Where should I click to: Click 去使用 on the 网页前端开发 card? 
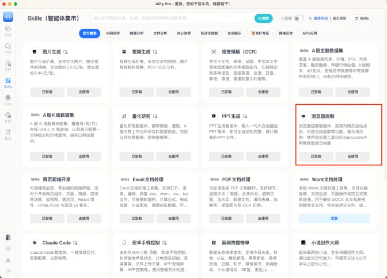tap(84, 219)
